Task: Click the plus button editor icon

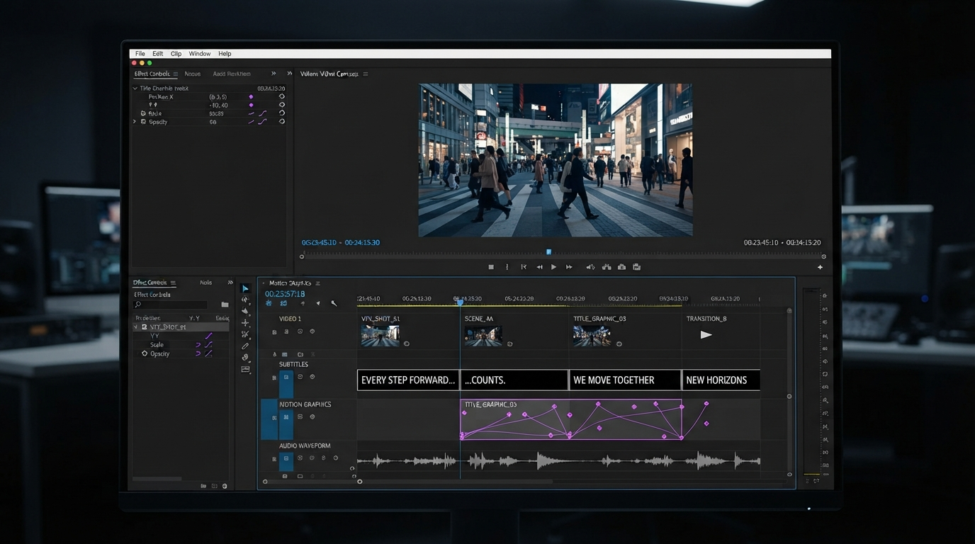Action: coord(820,267)
